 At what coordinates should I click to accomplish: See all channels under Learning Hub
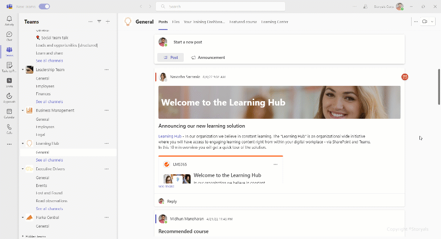coord(49,160)
